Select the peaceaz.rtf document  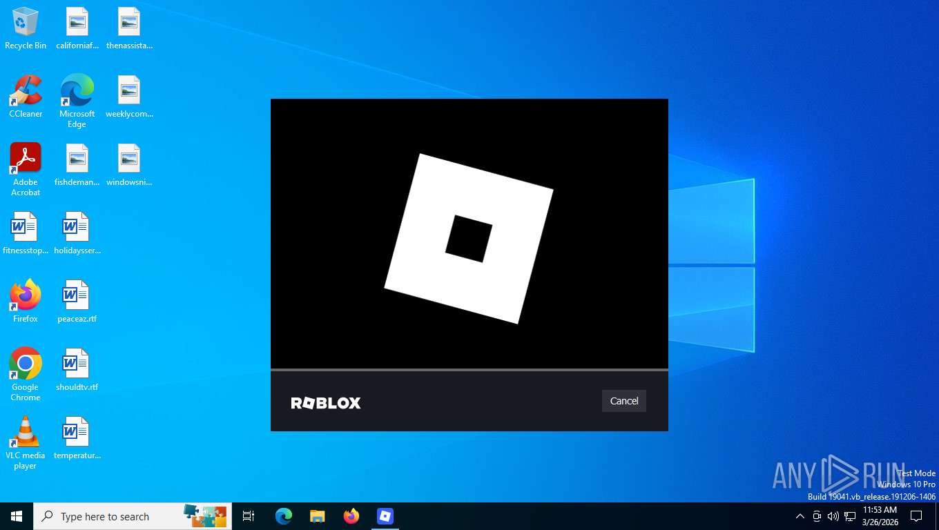point(77,302)
